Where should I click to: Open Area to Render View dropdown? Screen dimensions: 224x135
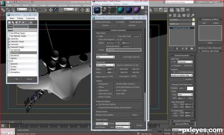(x=105, y=57)
